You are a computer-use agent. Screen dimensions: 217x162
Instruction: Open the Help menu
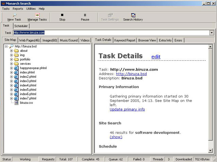click(x=41, y=9)
